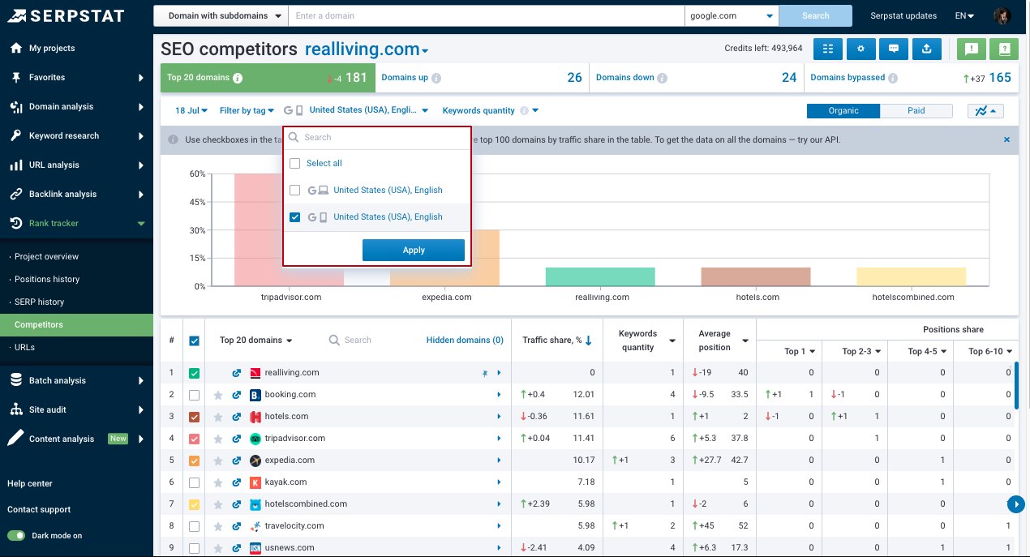Toggle chart collapse button with graph icon

tap(986, 111)
